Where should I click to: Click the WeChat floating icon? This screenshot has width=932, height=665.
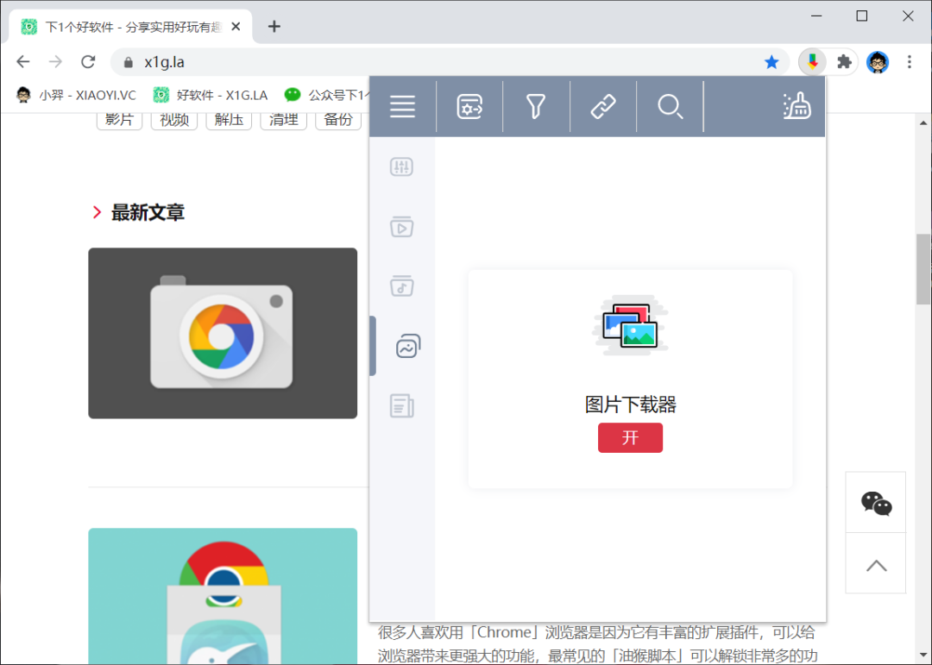pos(876,503)
